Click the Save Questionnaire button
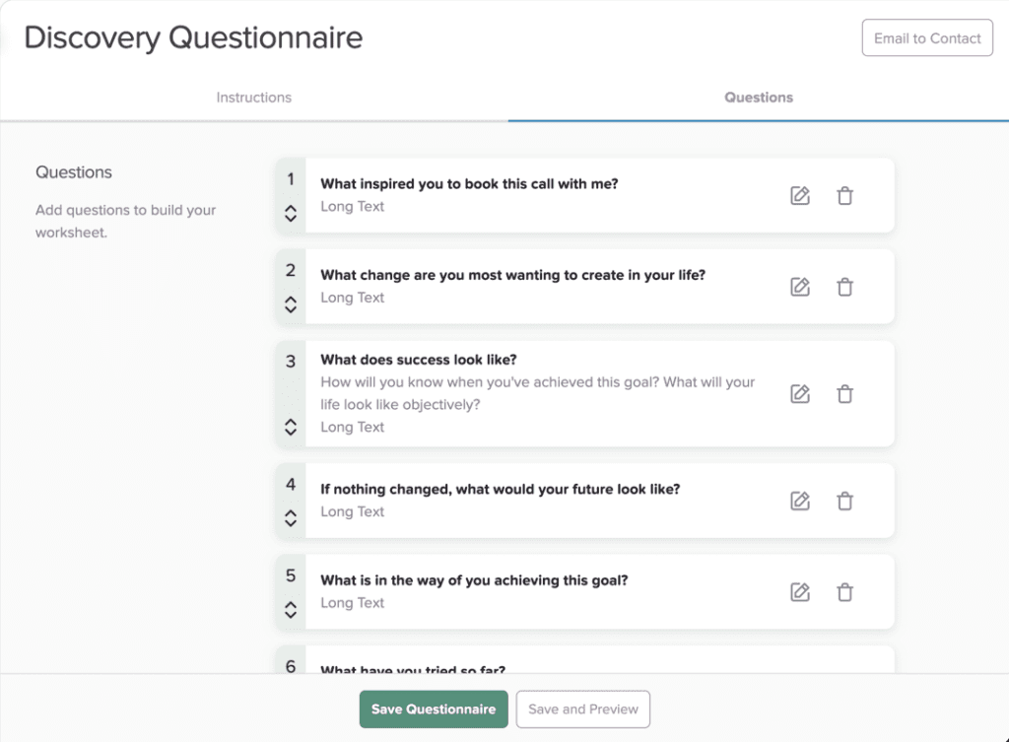Image resolution: width=1009 pixels, height=742 pixels. [434, 708]
